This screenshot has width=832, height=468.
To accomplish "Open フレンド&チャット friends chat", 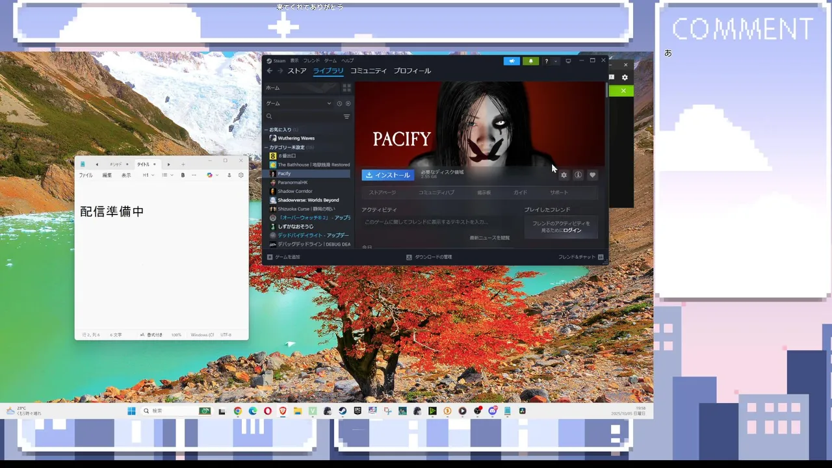I will point(580,257).
